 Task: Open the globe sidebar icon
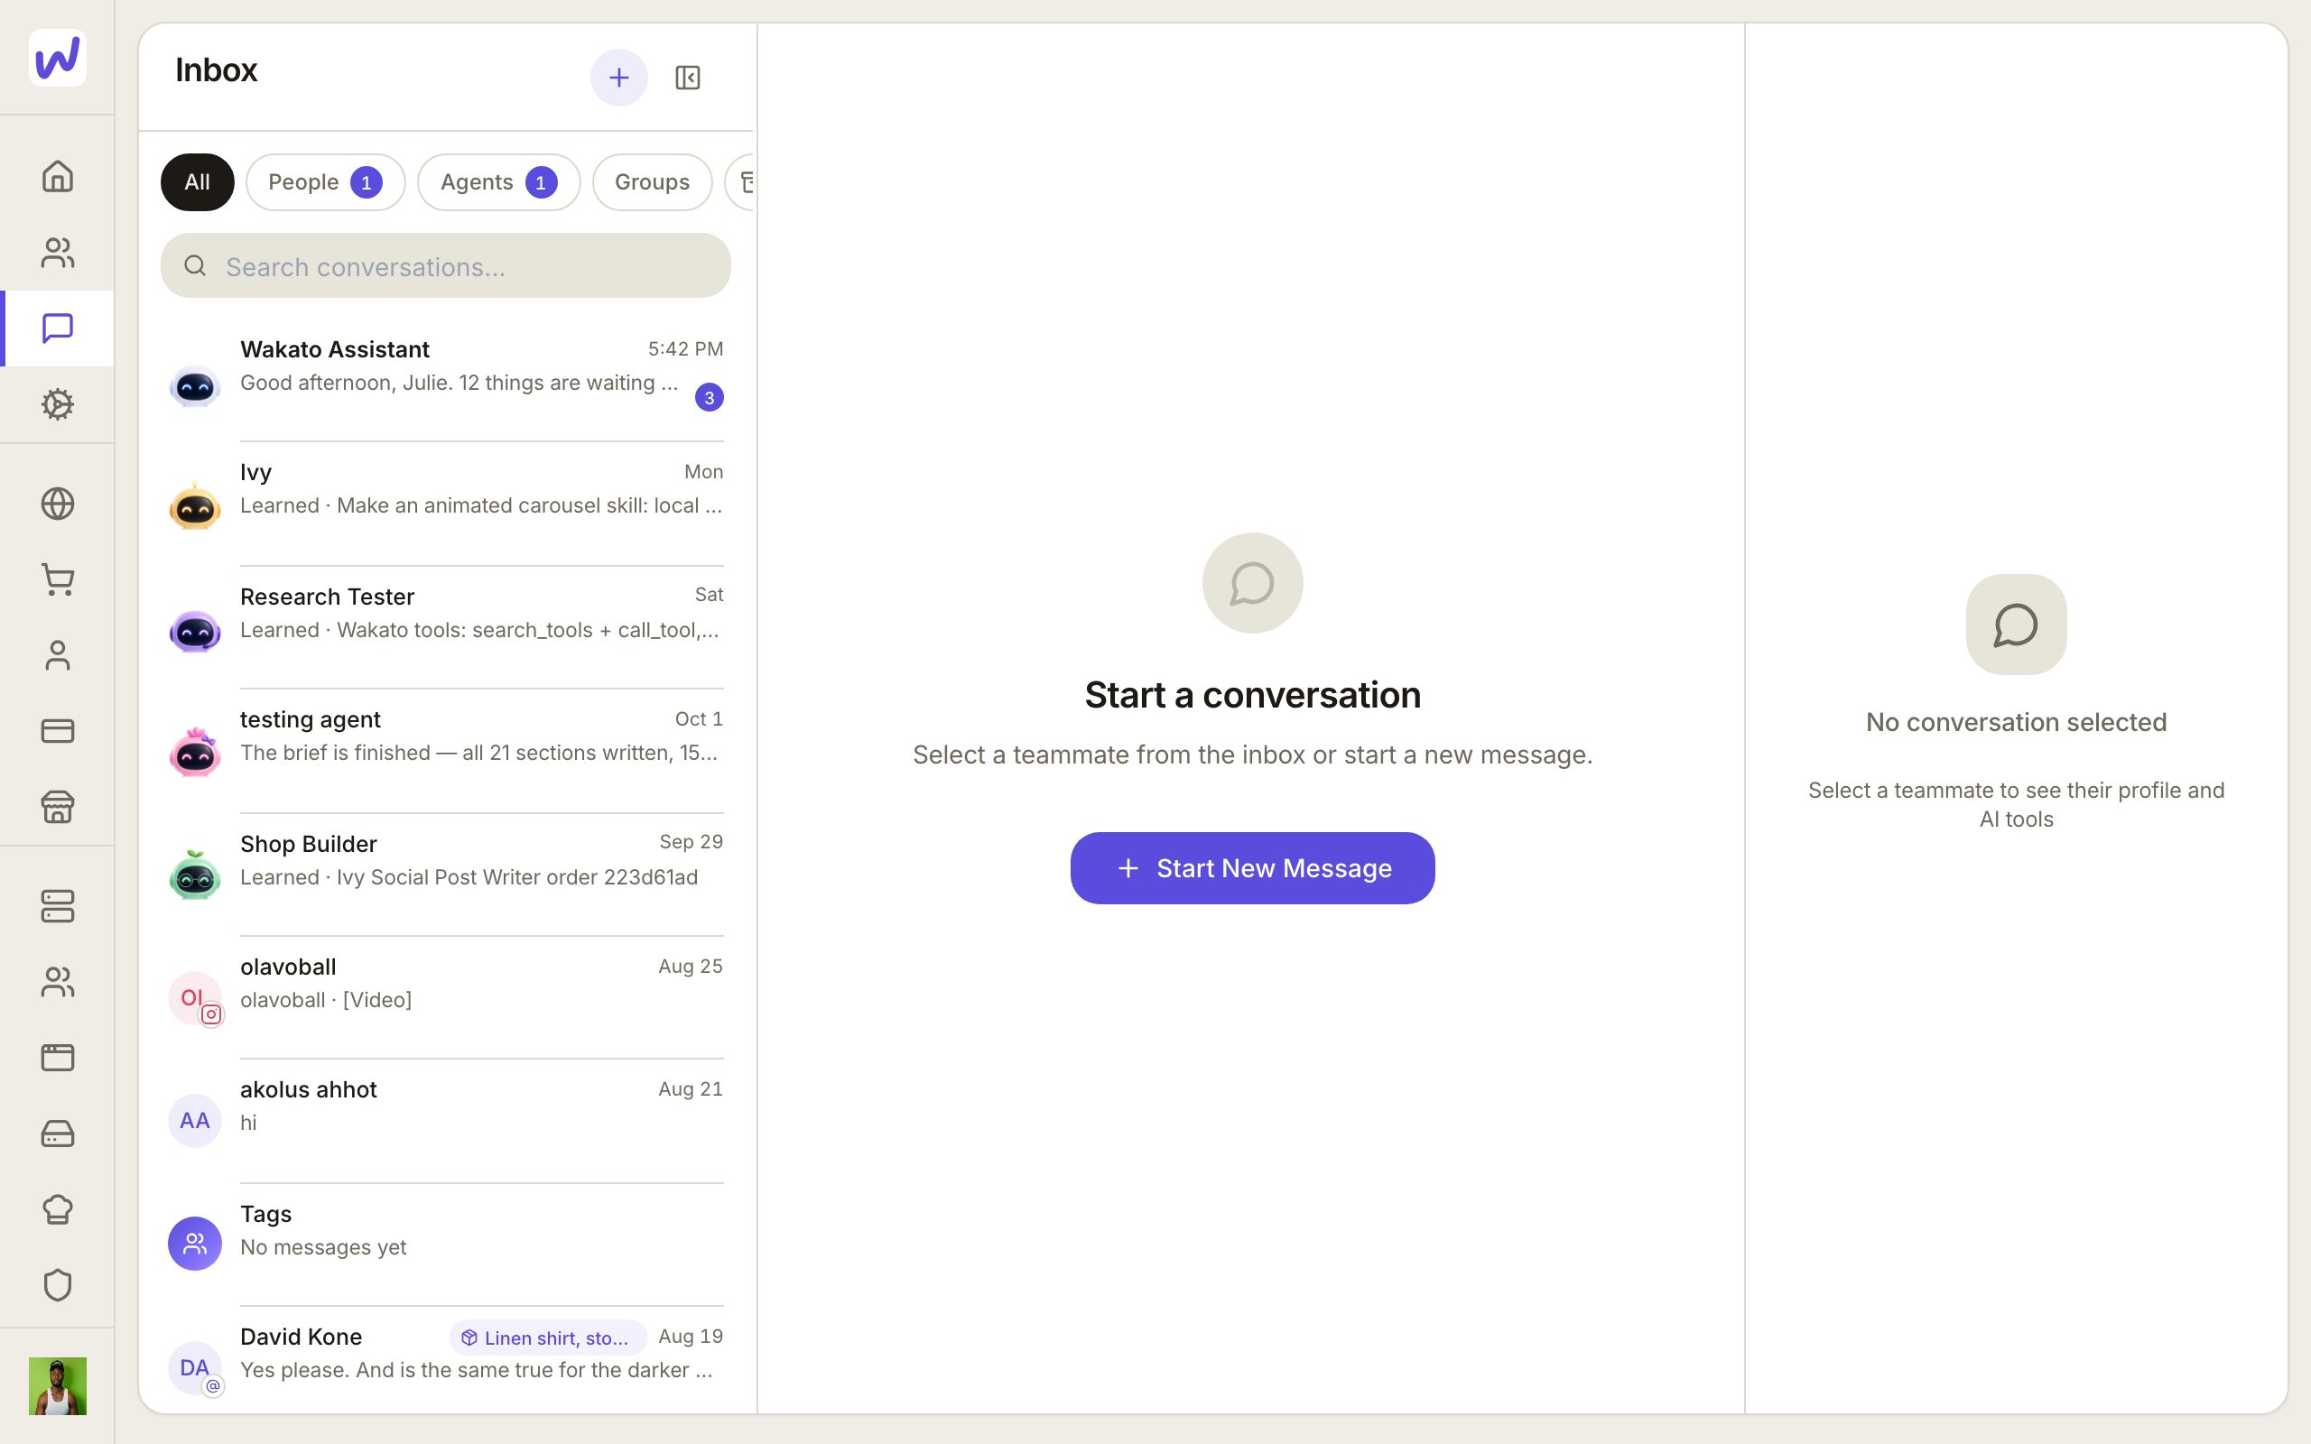click(57, 504)
